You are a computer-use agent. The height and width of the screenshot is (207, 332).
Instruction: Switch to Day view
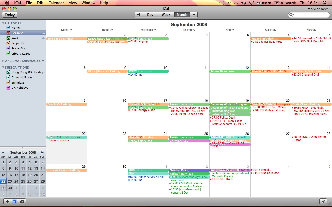tap(150, 14)
